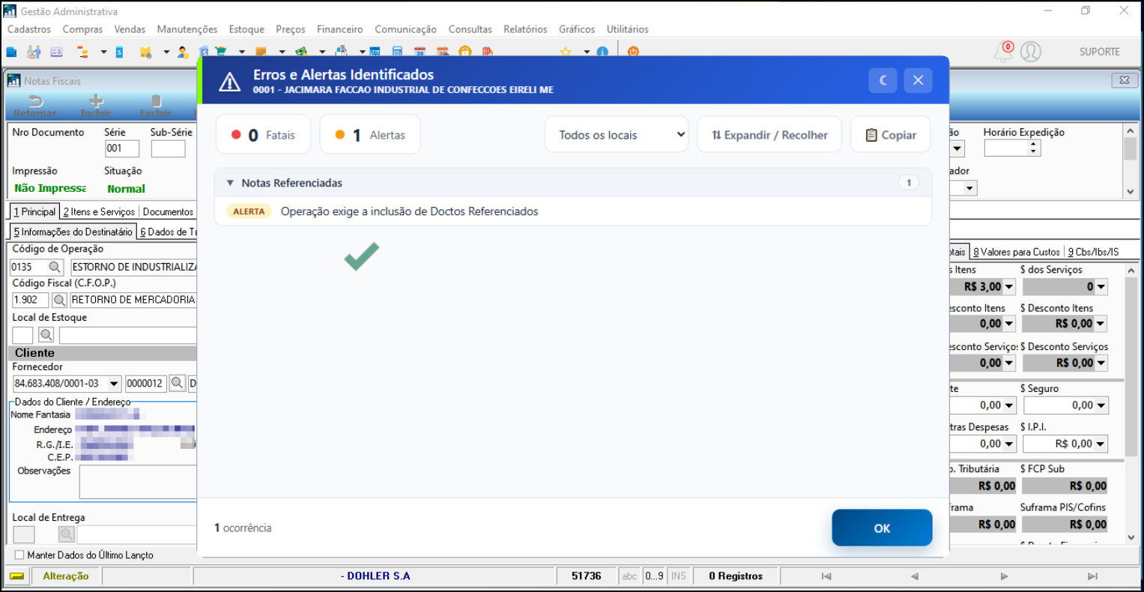Screen dimensions: 1144x592
Task: Open C.F.O.P. lookup magnifier
Action: coord(59,300)
